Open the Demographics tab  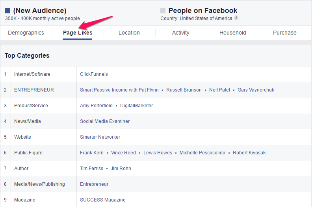26,33
